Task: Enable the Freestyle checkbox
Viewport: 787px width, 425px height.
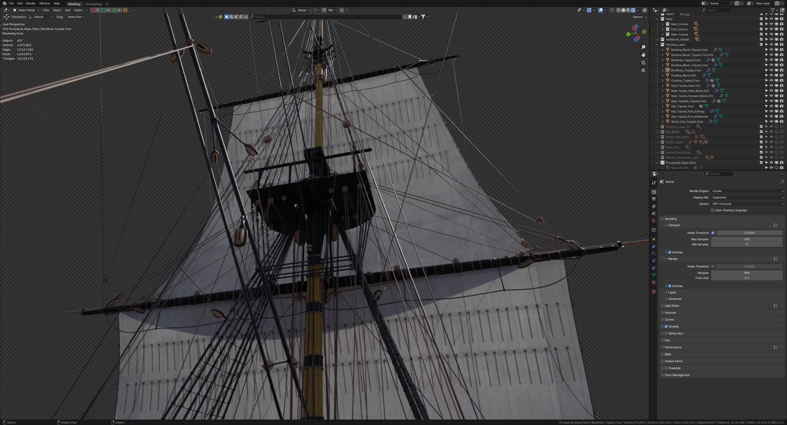Action: tap(666, 368)
